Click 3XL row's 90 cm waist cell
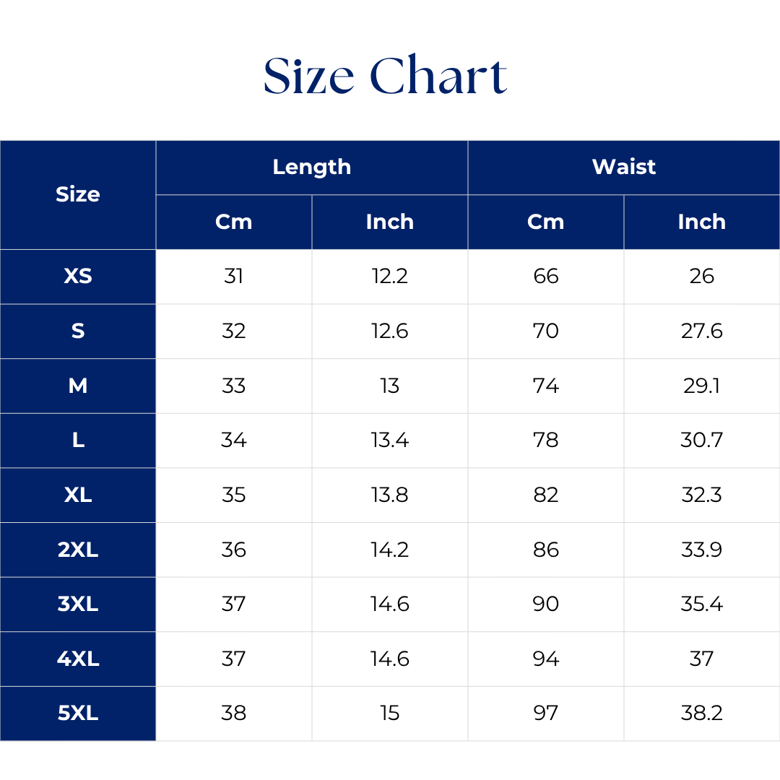780x780 pixels. [x=546, y=604]
